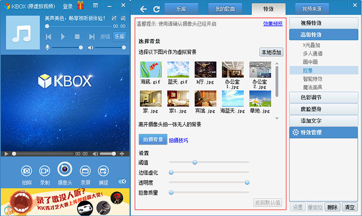Viewport: 362px width, 216px height.
Task: Set the 边缘虚化 slider
Action: click(x=209, y=172)
